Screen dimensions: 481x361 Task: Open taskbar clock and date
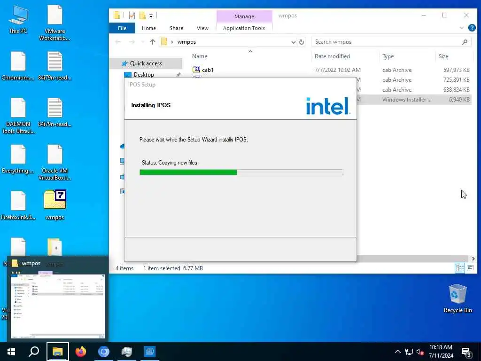441,352
